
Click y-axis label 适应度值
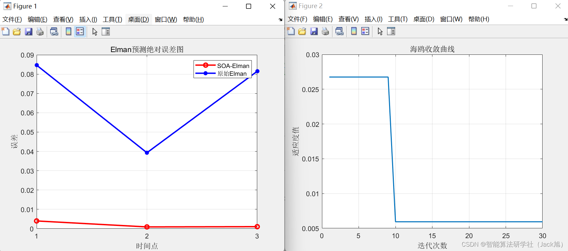(296, 141)
